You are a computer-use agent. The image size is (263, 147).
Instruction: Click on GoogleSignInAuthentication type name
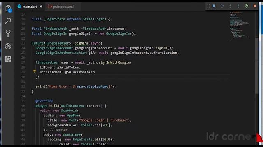coord(61,53)
